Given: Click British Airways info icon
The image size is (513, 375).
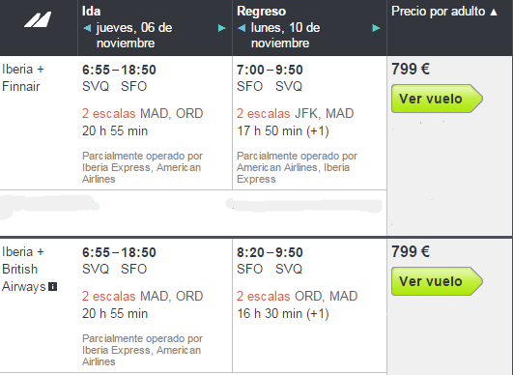Looking at the screenshot, I should click(53, 287).
